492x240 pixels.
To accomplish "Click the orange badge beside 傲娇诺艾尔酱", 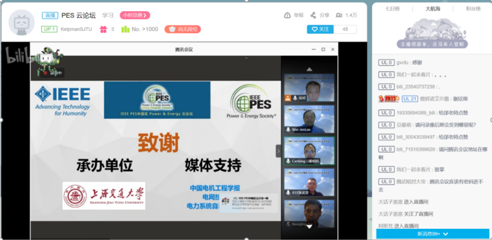I will pos(388,99).
